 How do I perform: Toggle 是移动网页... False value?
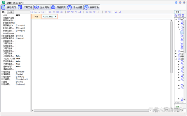click(18, 66)
